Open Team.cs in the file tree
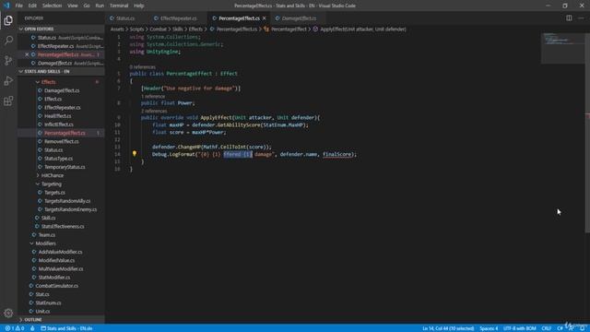This screenshot has height=332, width=590. 47,235
